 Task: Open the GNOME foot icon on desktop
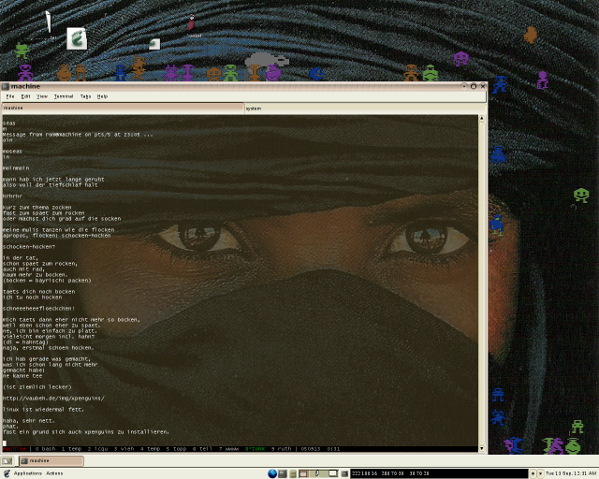77,38
